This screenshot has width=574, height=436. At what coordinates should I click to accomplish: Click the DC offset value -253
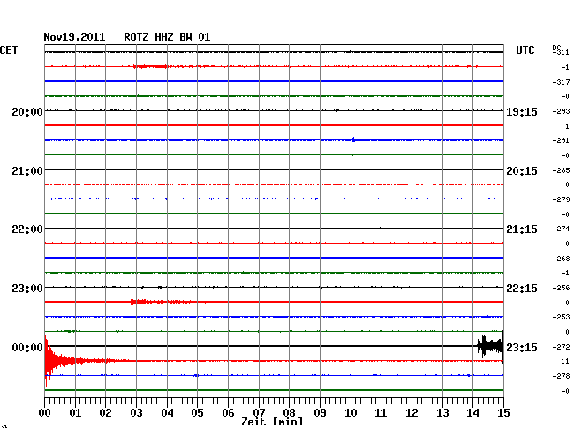561,317
